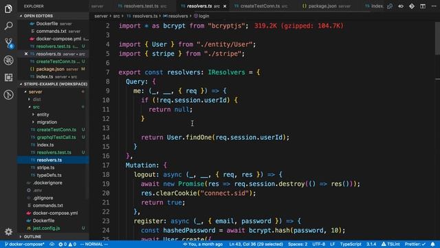Click the Spaces: 2 indentation indicator

tap(298, 244)
